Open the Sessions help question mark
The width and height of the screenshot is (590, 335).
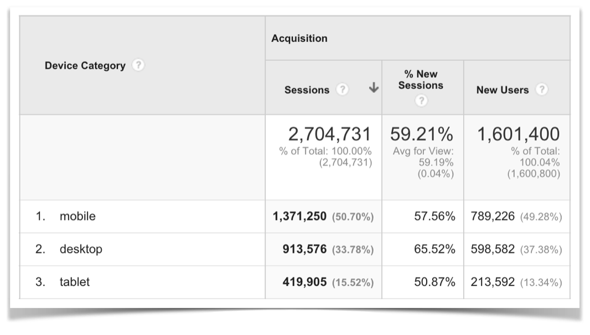pos(343,90)
